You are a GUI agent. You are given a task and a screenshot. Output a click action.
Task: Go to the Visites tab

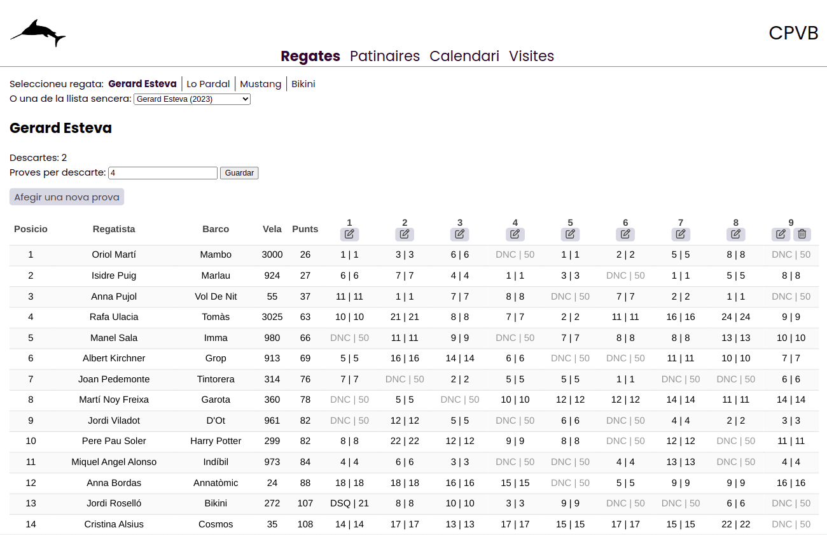click(532, 56)
